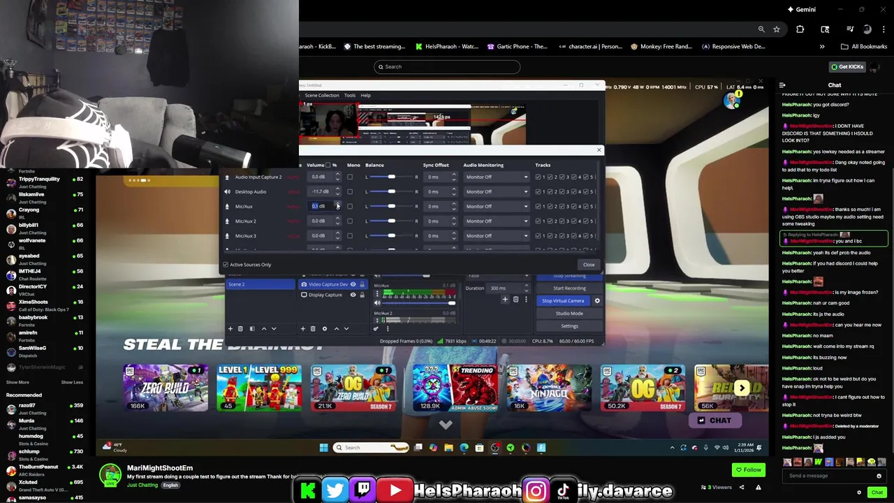Click Get KICKs button
The height and width of the screenshot is (503, 894).
point(847,66)
